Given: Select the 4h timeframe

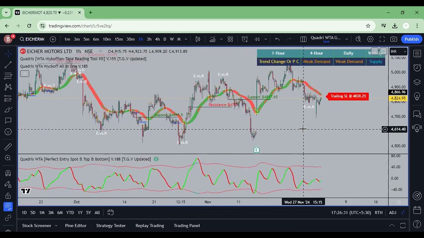Looking at the screenshot, I should click(157, 39).
